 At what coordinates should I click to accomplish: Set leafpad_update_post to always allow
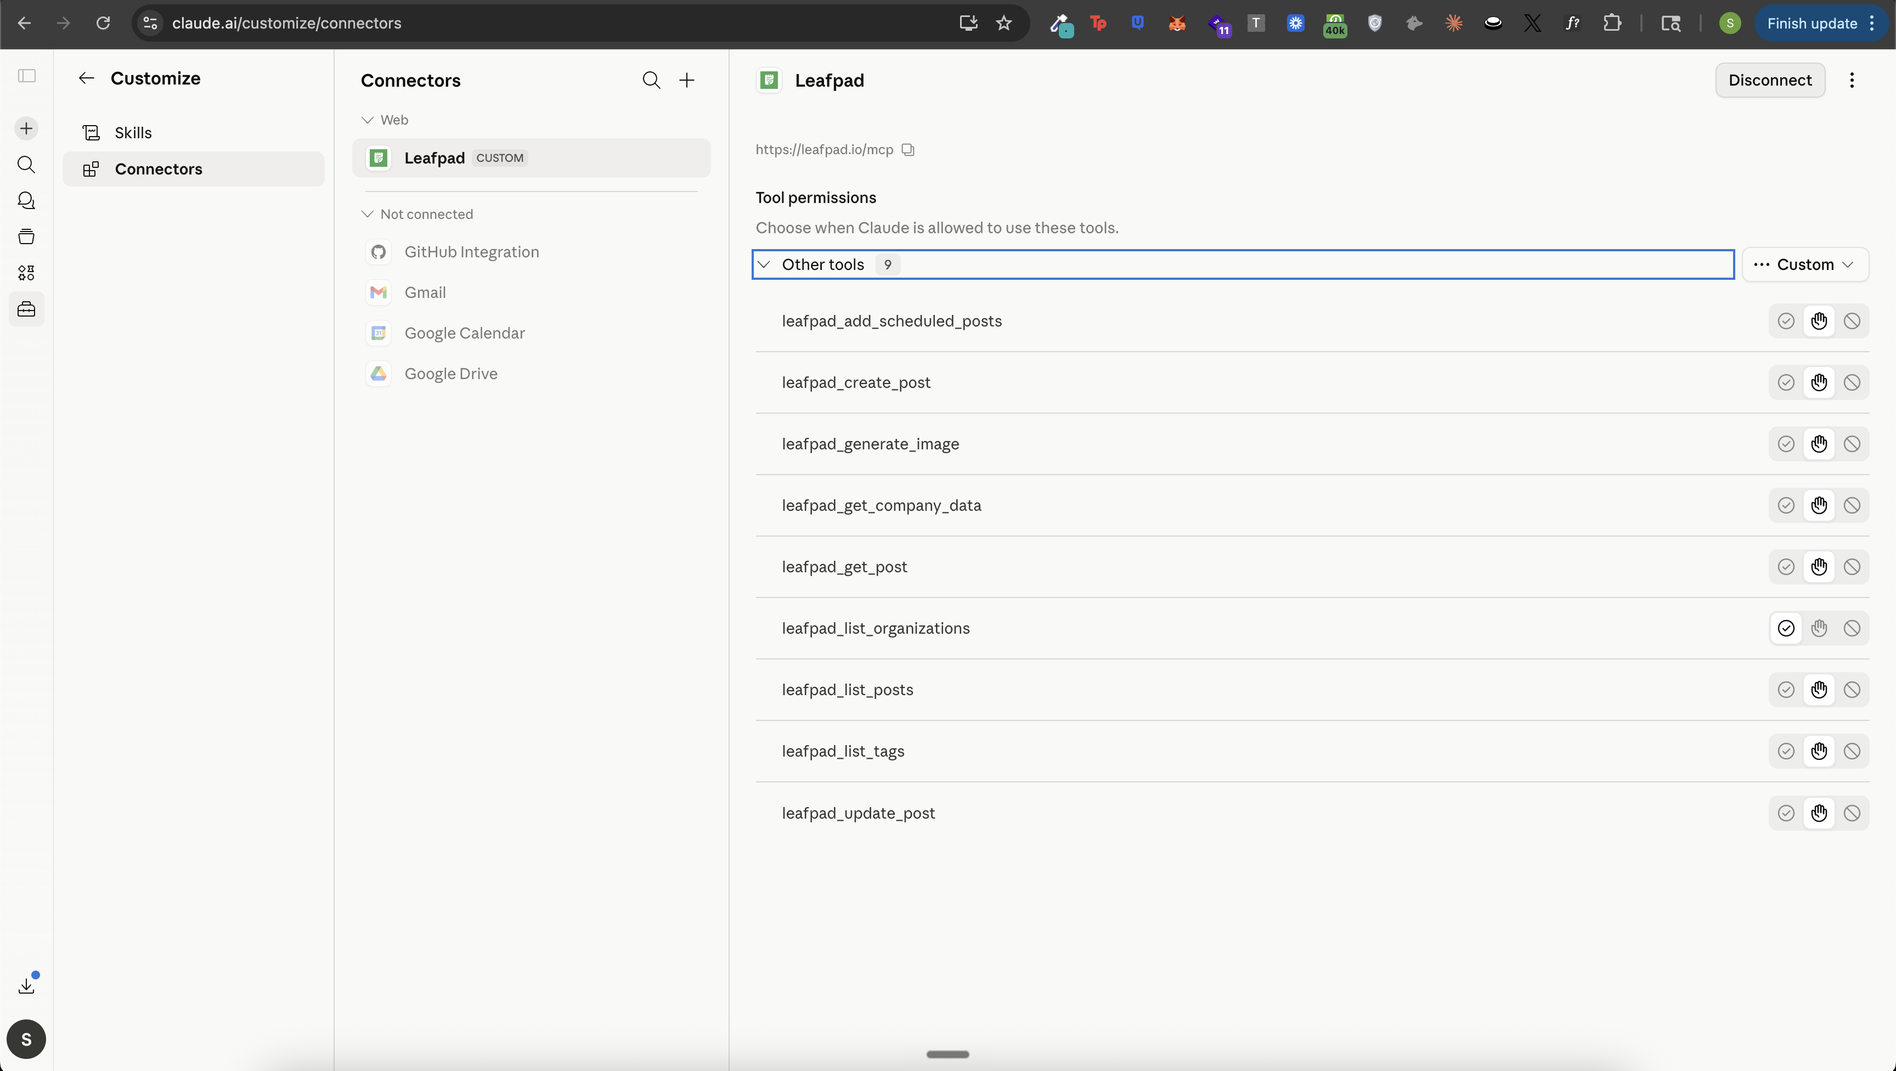1786,813
